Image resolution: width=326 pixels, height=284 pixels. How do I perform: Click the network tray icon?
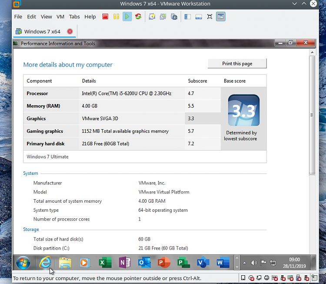pos(273,263)
